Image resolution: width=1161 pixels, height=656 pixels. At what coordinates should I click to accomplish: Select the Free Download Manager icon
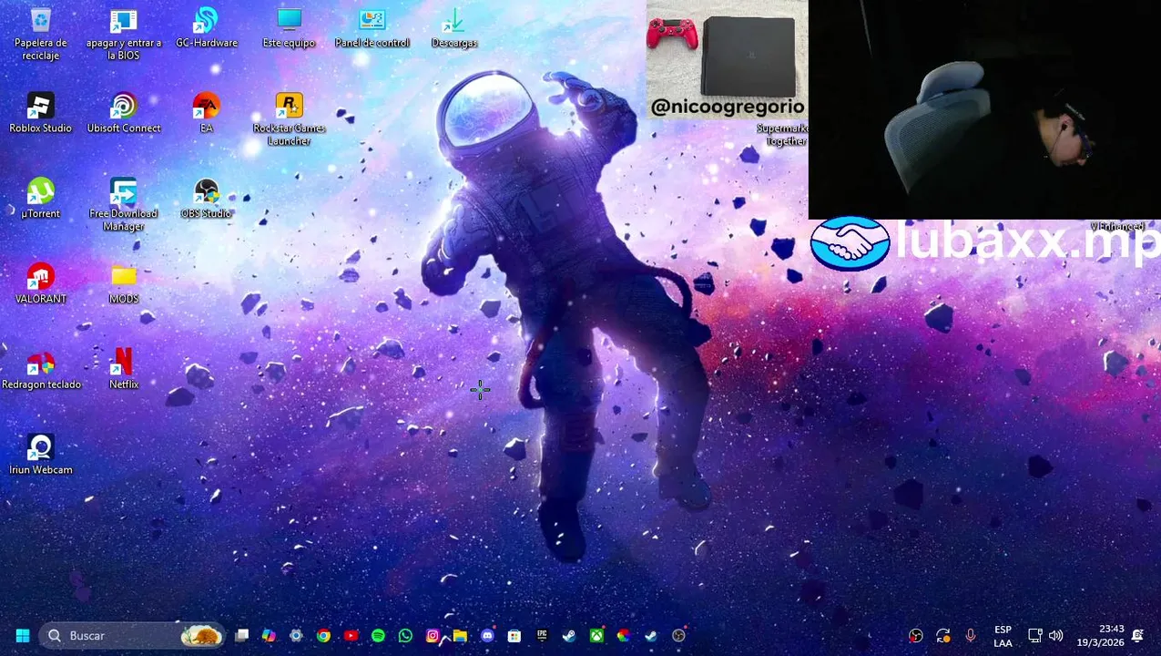[124, 205]
